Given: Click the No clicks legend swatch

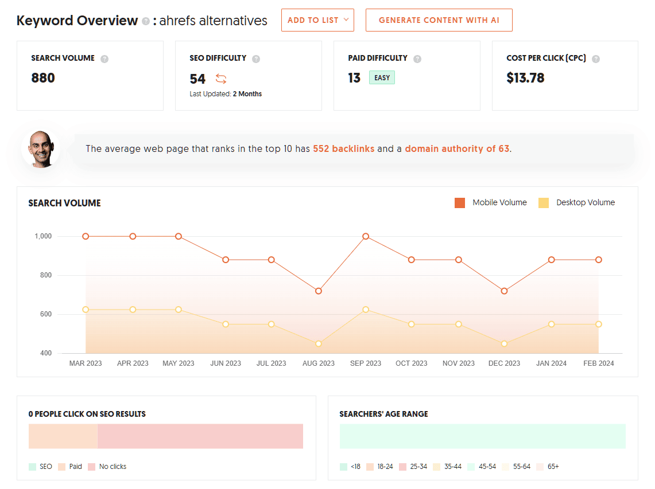Looking at the screenshot, I should tap(92, 467).
